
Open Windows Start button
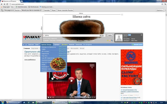point(2,102)
